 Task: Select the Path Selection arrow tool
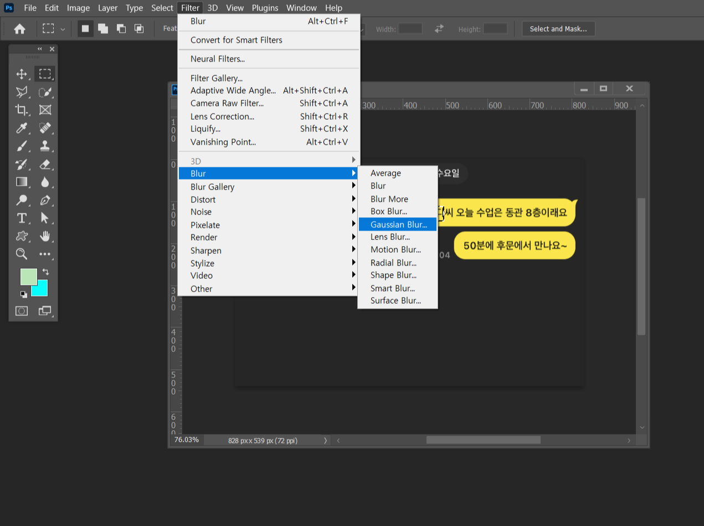pos(45,218)
